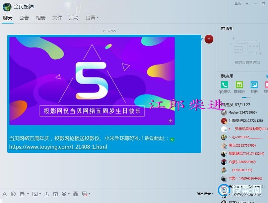Open the cat sticker panel
This screenshot has height=203, width=268.
pyautogui.click(x=22, y=194)
